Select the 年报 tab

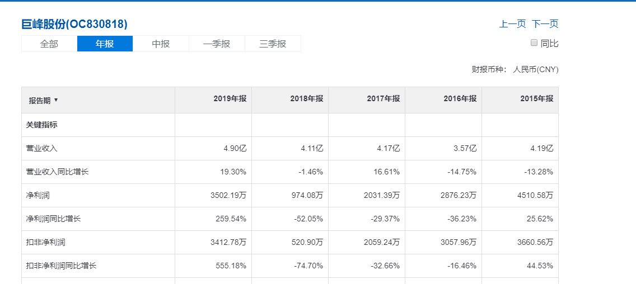105,44
